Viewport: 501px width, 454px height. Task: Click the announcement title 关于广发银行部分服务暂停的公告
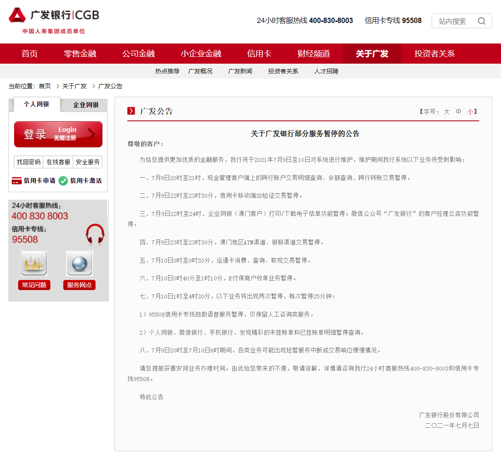[x=305, y=134]
